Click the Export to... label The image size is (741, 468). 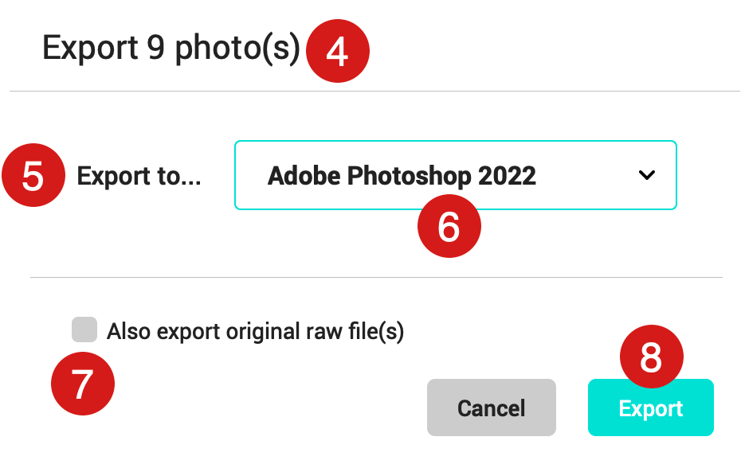tap(139, 176)
